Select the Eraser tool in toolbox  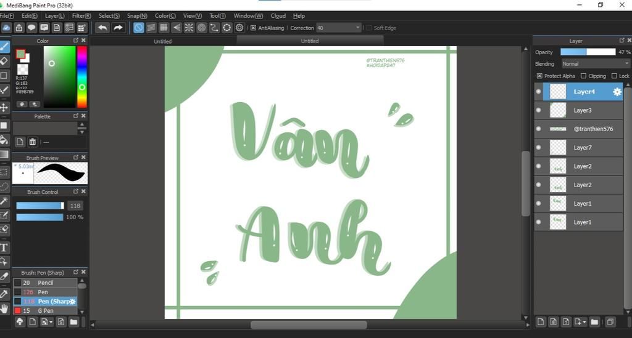4,61
